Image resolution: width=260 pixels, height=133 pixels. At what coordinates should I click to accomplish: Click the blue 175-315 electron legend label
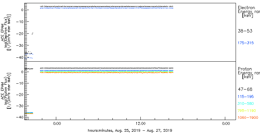pyautogui.click(x=246, y=43)
